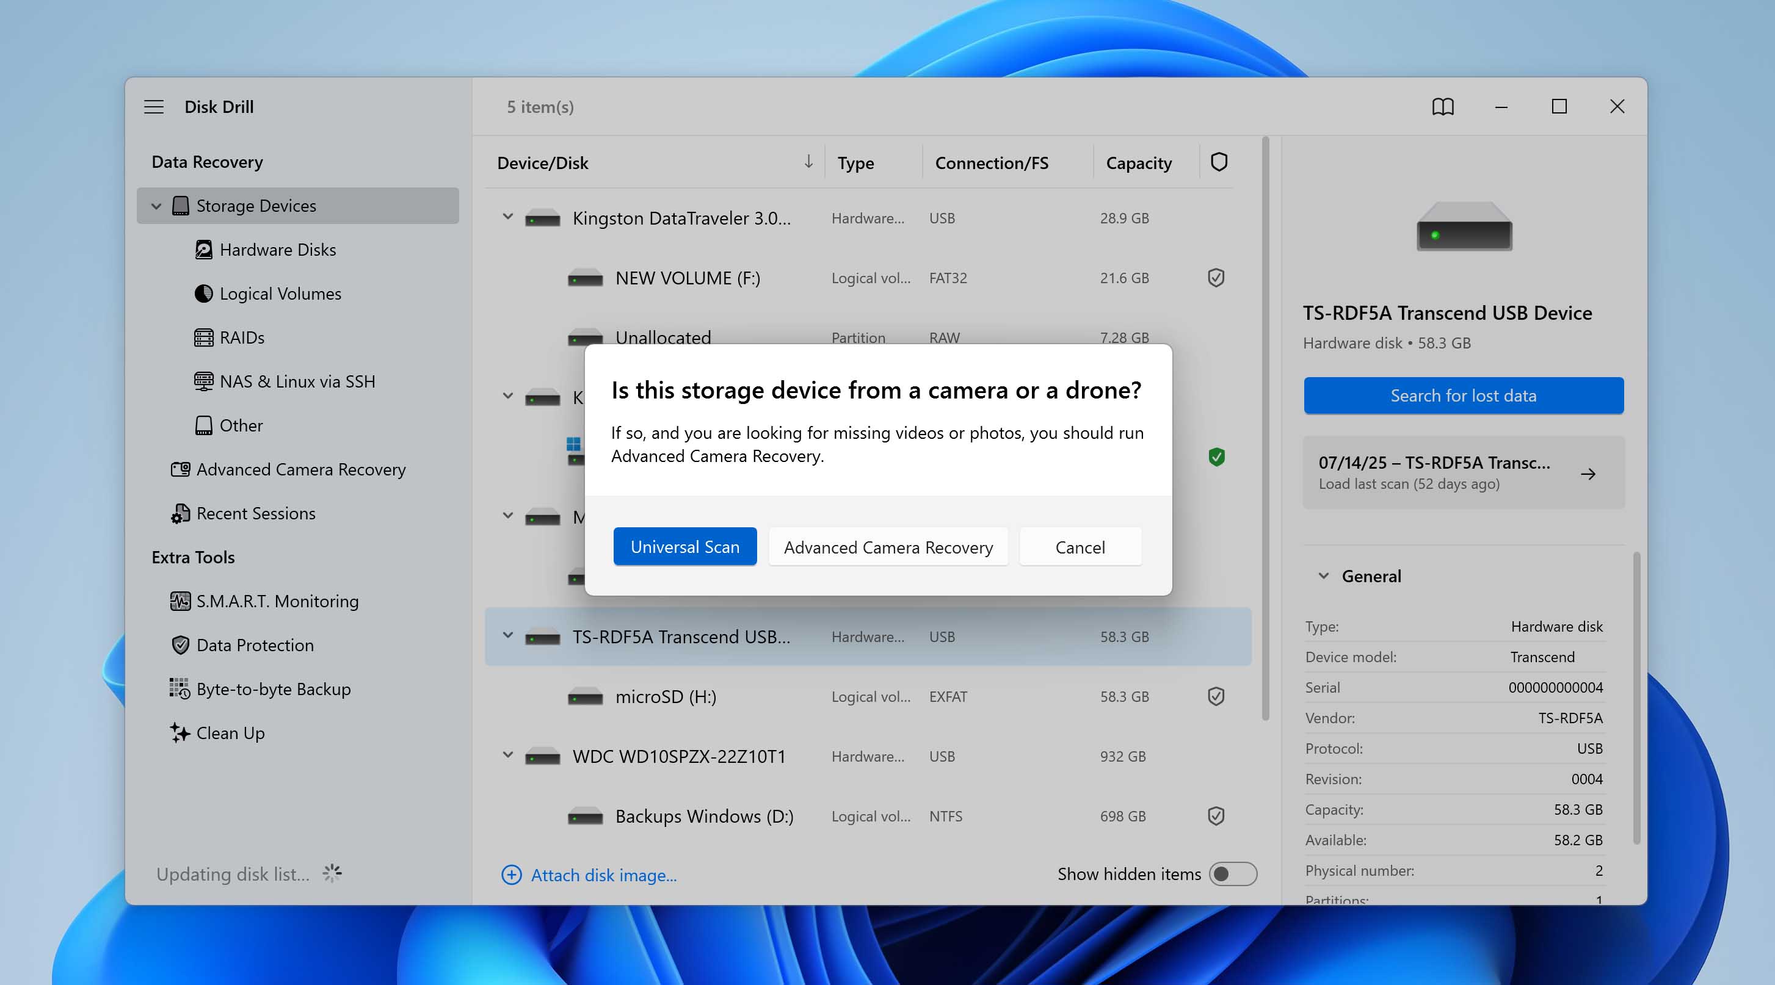
Task: Collapse the WDC WD10SPZX-22Z10T1 device row
Action: pos(508,755)
